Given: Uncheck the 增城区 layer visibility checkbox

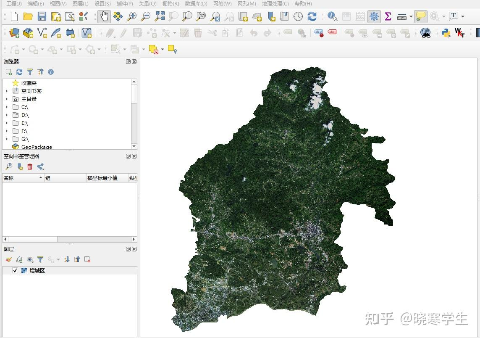Looking at the screenshot, I should (x=15, y=270).
